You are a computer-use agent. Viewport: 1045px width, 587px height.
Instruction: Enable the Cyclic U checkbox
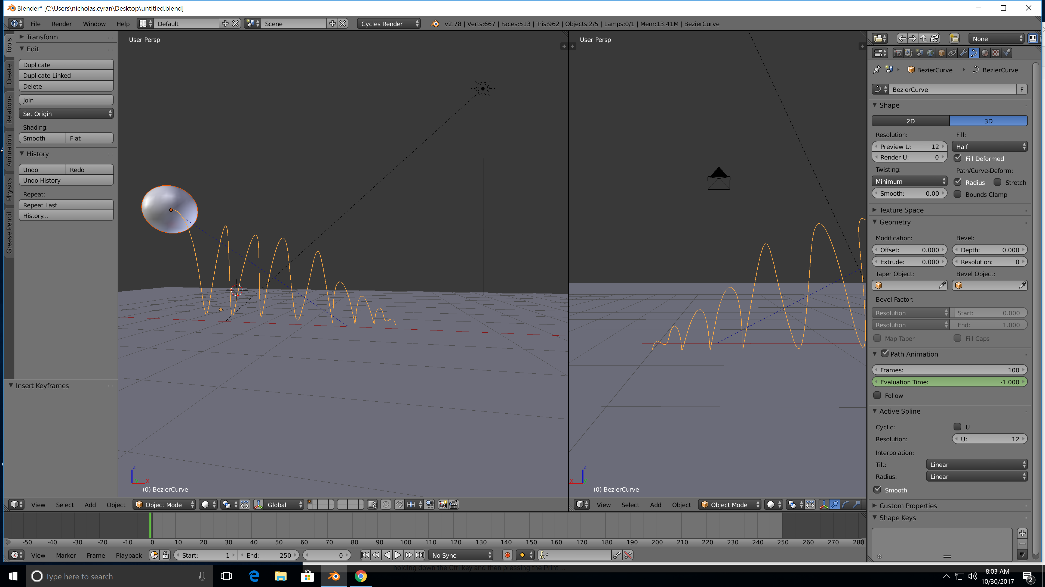click(x=958, y=427)
